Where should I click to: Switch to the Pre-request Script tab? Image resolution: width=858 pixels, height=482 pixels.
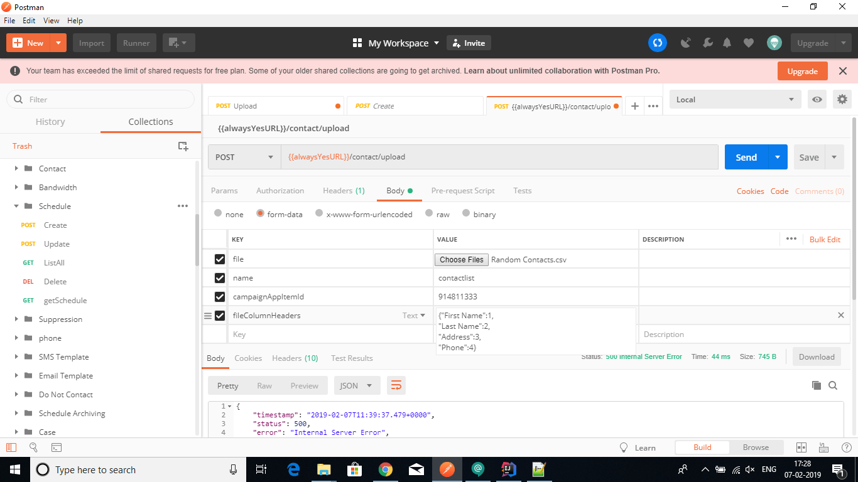coord(463,190)
